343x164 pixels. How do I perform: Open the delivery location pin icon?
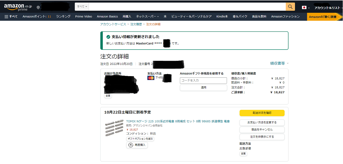point(38,7)
